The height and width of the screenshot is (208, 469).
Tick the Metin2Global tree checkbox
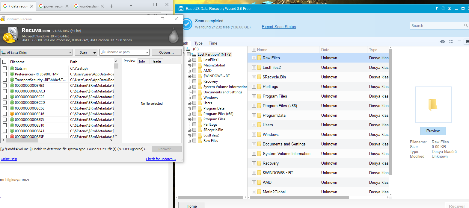point(194,65)
